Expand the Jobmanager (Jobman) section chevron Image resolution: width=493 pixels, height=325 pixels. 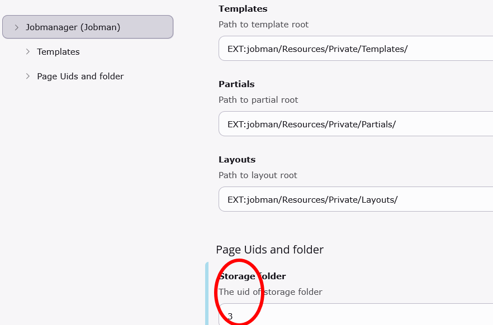click(x=17, y=27)
